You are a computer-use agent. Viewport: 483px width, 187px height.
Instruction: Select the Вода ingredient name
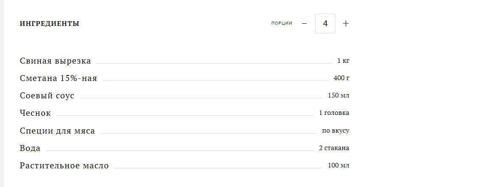pyautogui.click(x=30, y=148)
